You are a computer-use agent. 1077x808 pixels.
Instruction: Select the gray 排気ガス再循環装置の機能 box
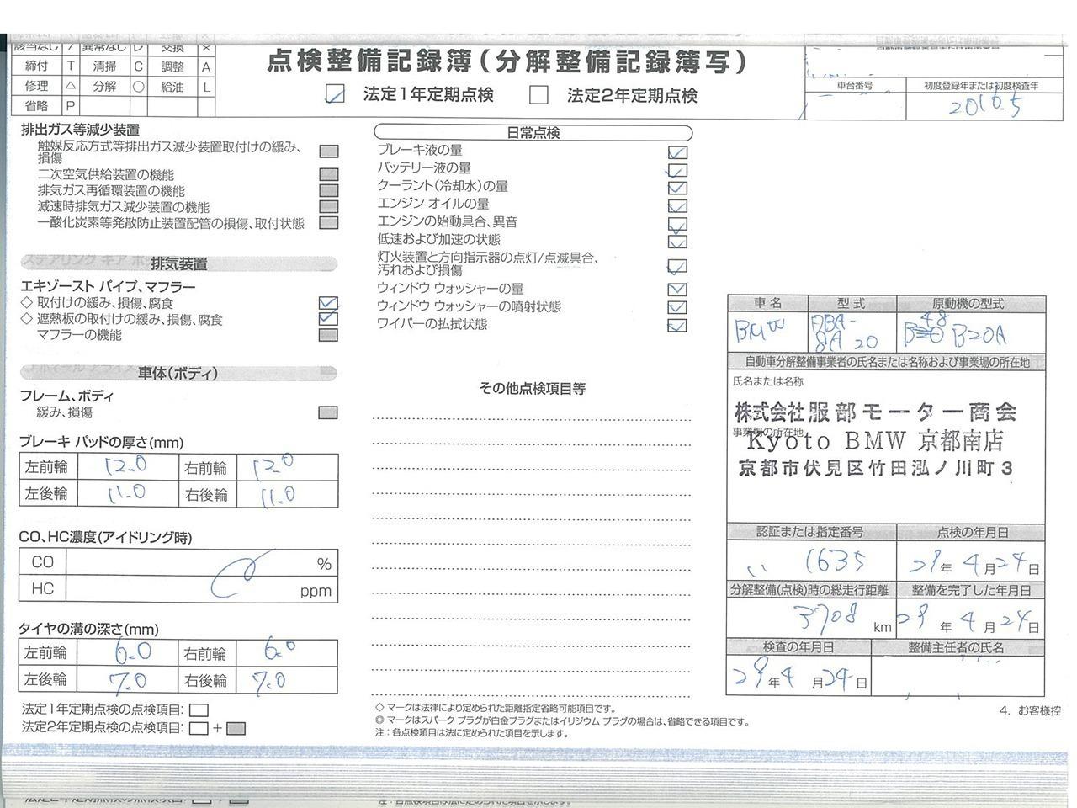coord(329,191)
